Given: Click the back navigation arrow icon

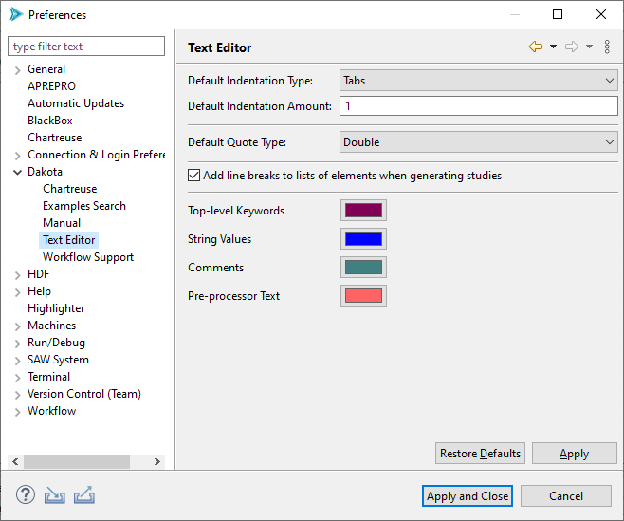Looking at the screenshot, I should [536, 47].
